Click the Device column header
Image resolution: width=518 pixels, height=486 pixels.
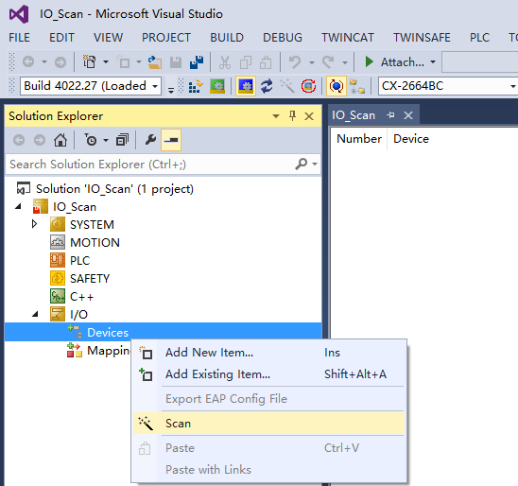[411, 139]
